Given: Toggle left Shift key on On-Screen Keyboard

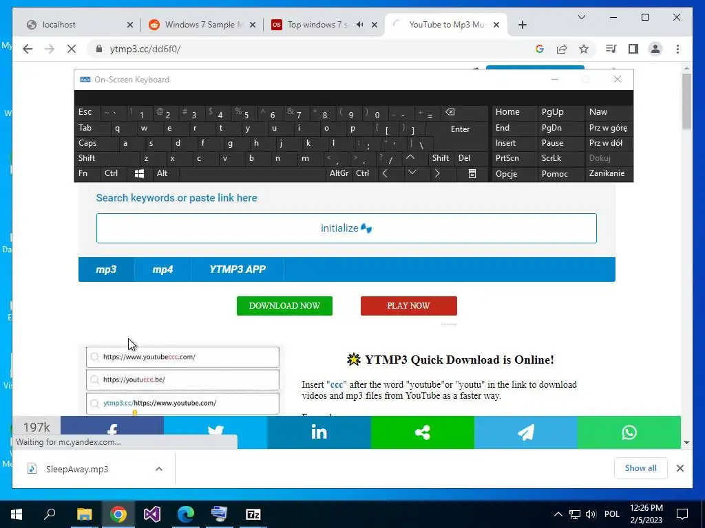Looking at the screenshot, I should pos(86,158).
